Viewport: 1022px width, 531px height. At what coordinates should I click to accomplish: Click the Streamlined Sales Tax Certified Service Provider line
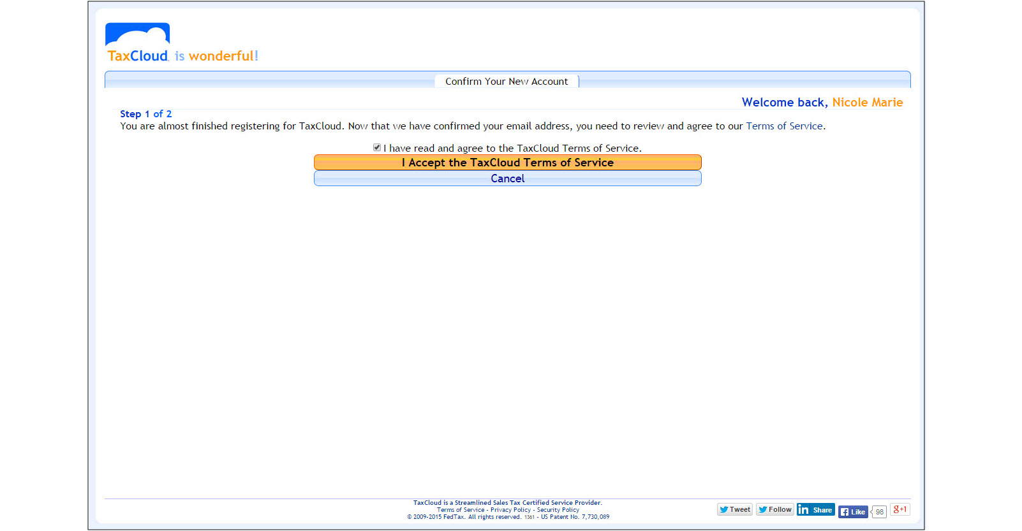[508, 503]
